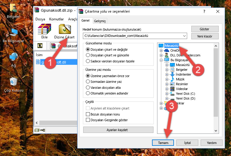Click the İptal button
This screenshot has height=156, width=231.
pyautogui.click(x=187, y=143)
